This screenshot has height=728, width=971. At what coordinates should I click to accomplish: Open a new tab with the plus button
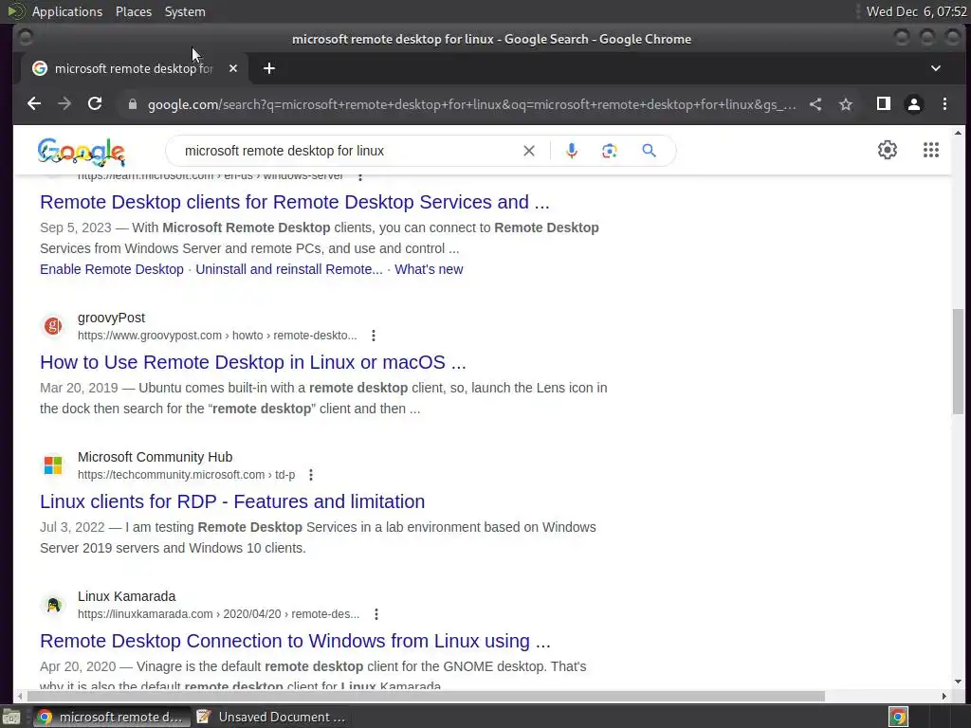pos(268,68)
